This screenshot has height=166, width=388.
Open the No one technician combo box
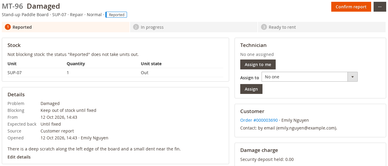[309, 77]
